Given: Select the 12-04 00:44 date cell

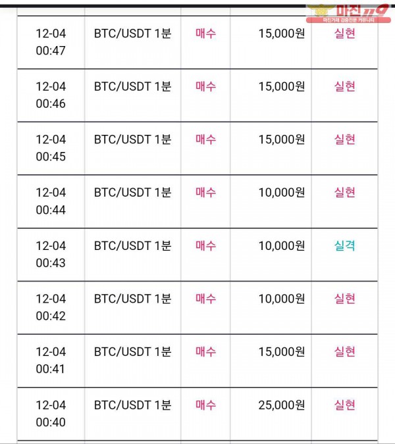Looking at the screenshot, I should pyautogui.click(x=51, y=201).
